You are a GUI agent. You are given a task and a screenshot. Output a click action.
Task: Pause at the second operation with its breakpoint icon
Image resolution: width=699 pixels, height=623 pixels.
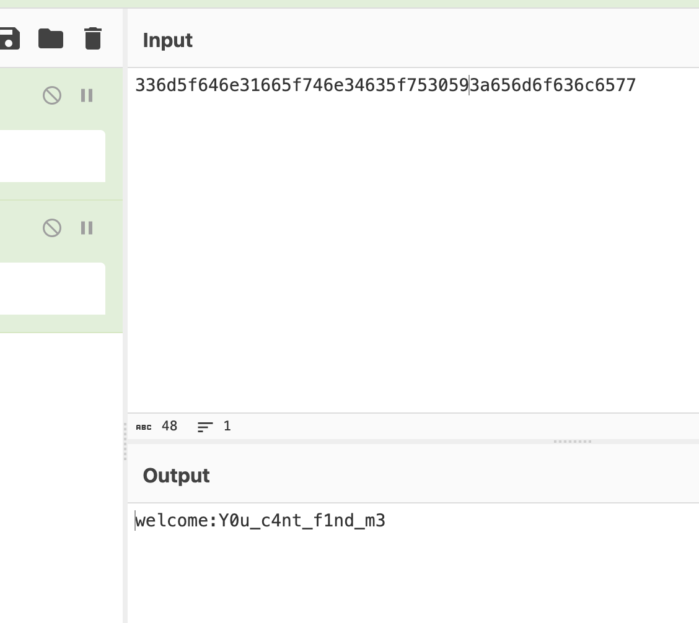87,228
